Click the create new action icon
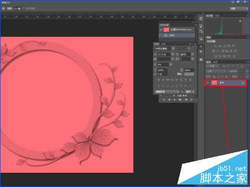This screenshot has height=187, width=250. pos(186,100)
